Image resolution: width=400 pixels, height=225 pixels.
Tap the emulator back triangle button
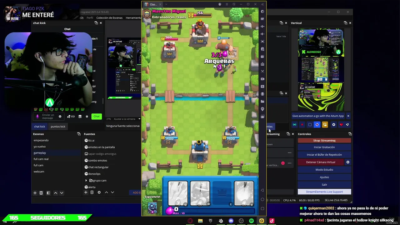pyautogui.click(x=262, y=190)
